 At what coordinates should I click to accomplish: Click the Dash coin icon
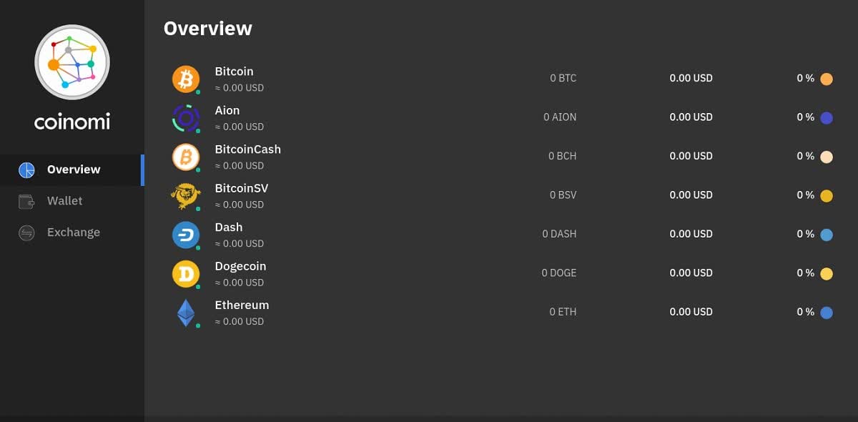(186, 235)
